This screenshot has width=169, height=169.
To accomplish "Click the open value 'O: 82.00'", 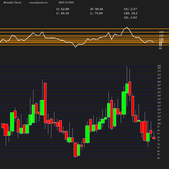I will click(x=63, y=9).
